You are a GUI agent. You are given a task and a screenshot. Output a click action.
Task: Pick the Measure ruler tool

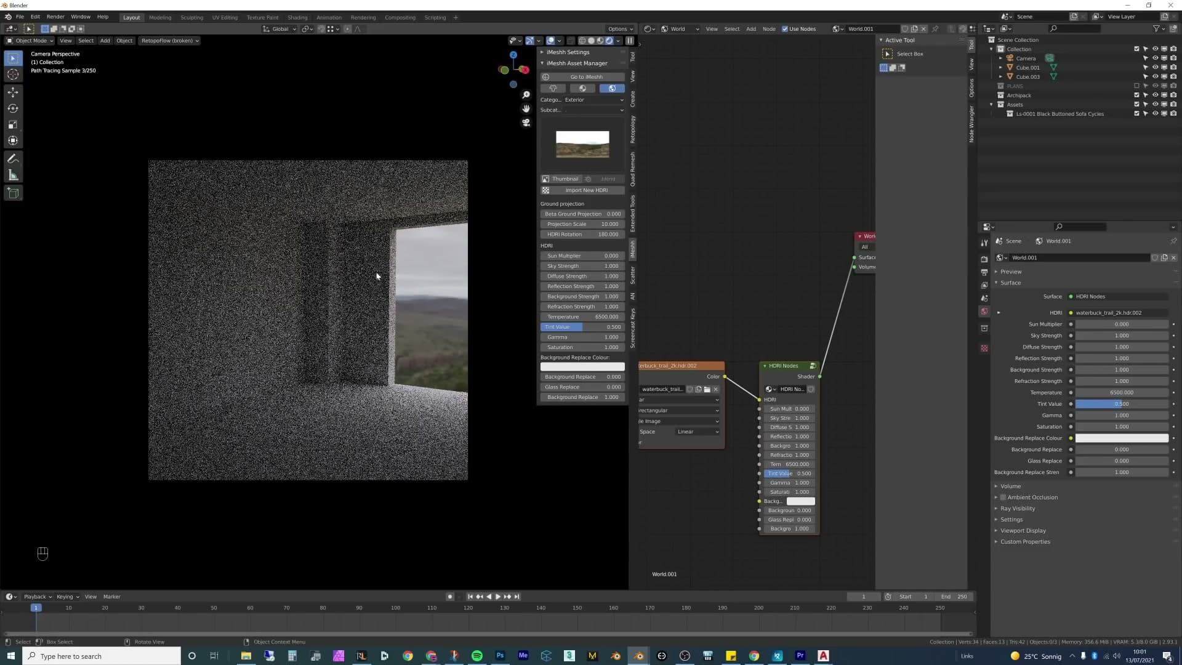[13, 175]
